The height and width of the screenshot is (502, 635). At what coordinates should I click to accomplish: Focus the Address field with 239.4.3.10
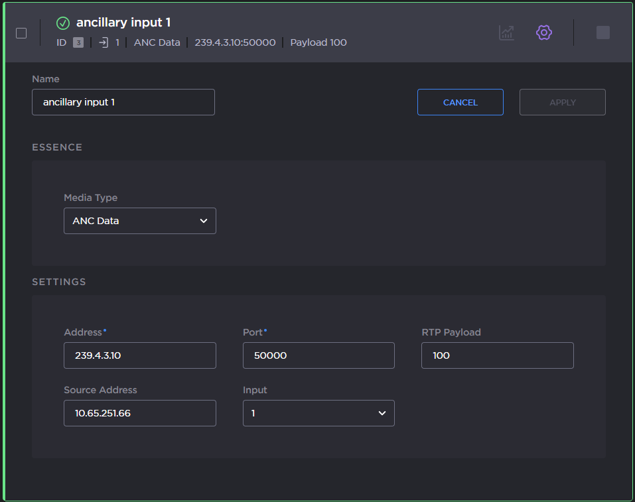click(139, 355)
